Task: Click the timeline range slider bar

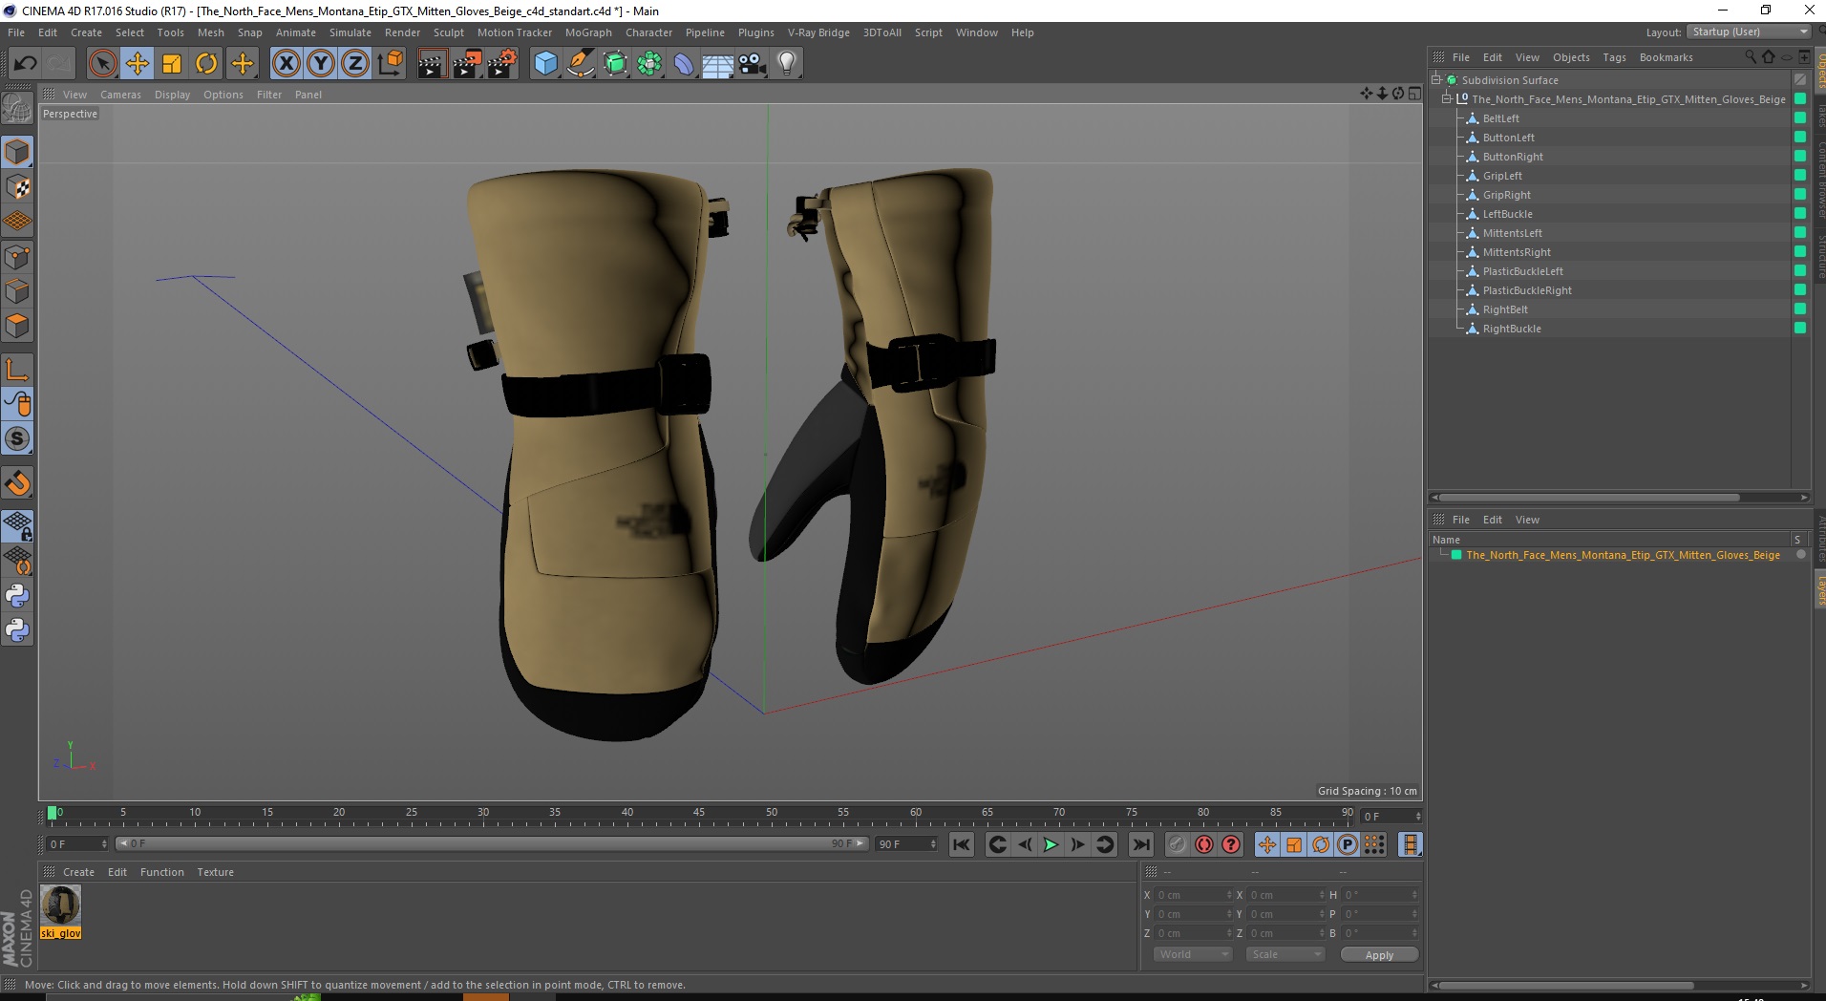Action: [x=491, y=843]
